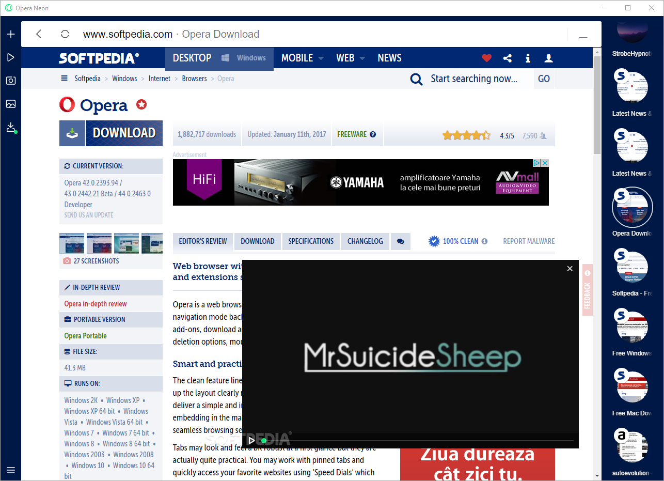Image resolution: width=664 pixels, height=481 pixels.
Task: Click the red star badge beside Opera
Action: pyautogui.click(x=141, y=105)
